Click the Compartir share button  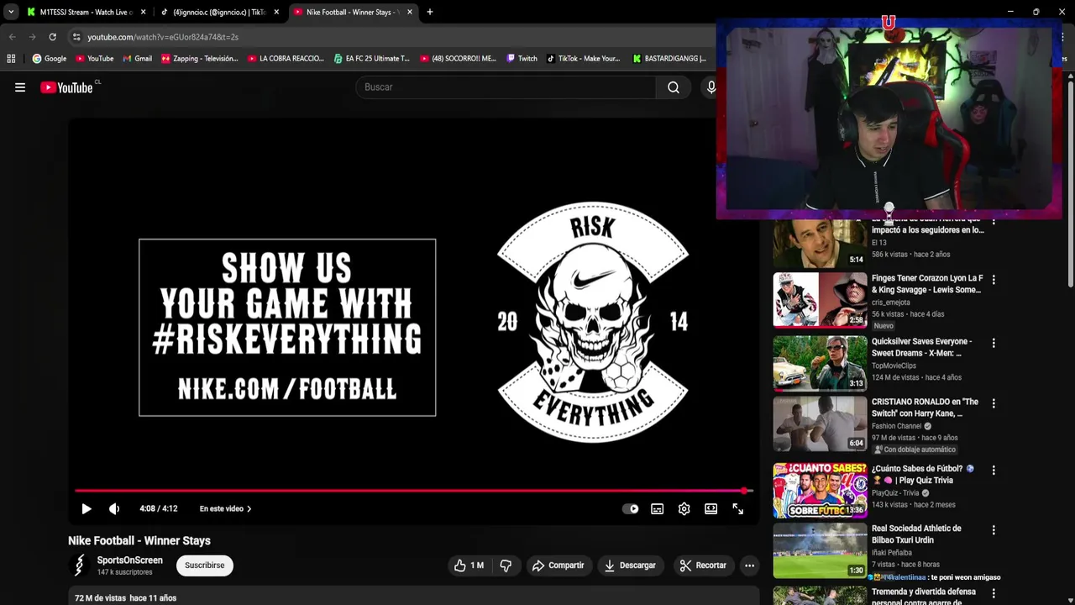(558, 566)
